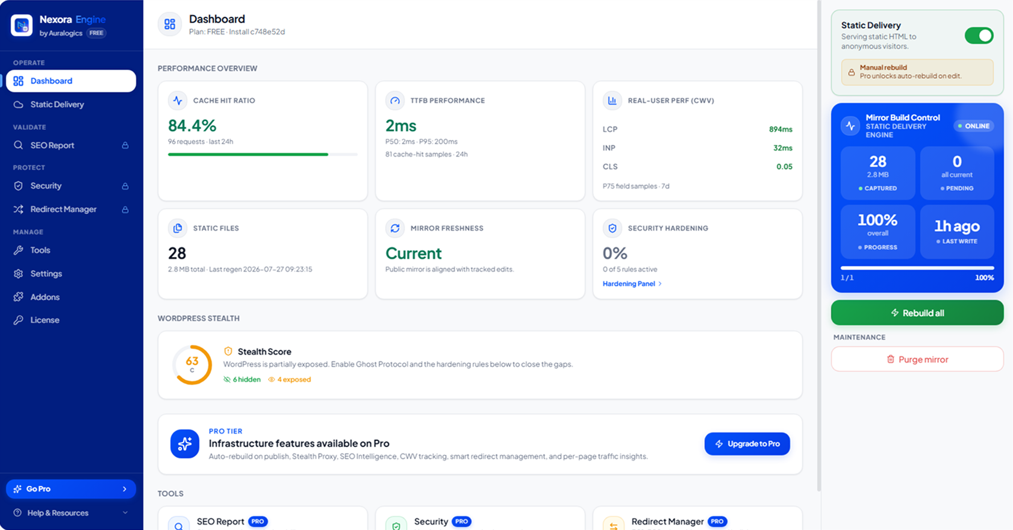Image resolution: width=1013 pixels, height=530 pixels.
Task: Click the mirror build progress bar
Action: click(x=917, y=267)
